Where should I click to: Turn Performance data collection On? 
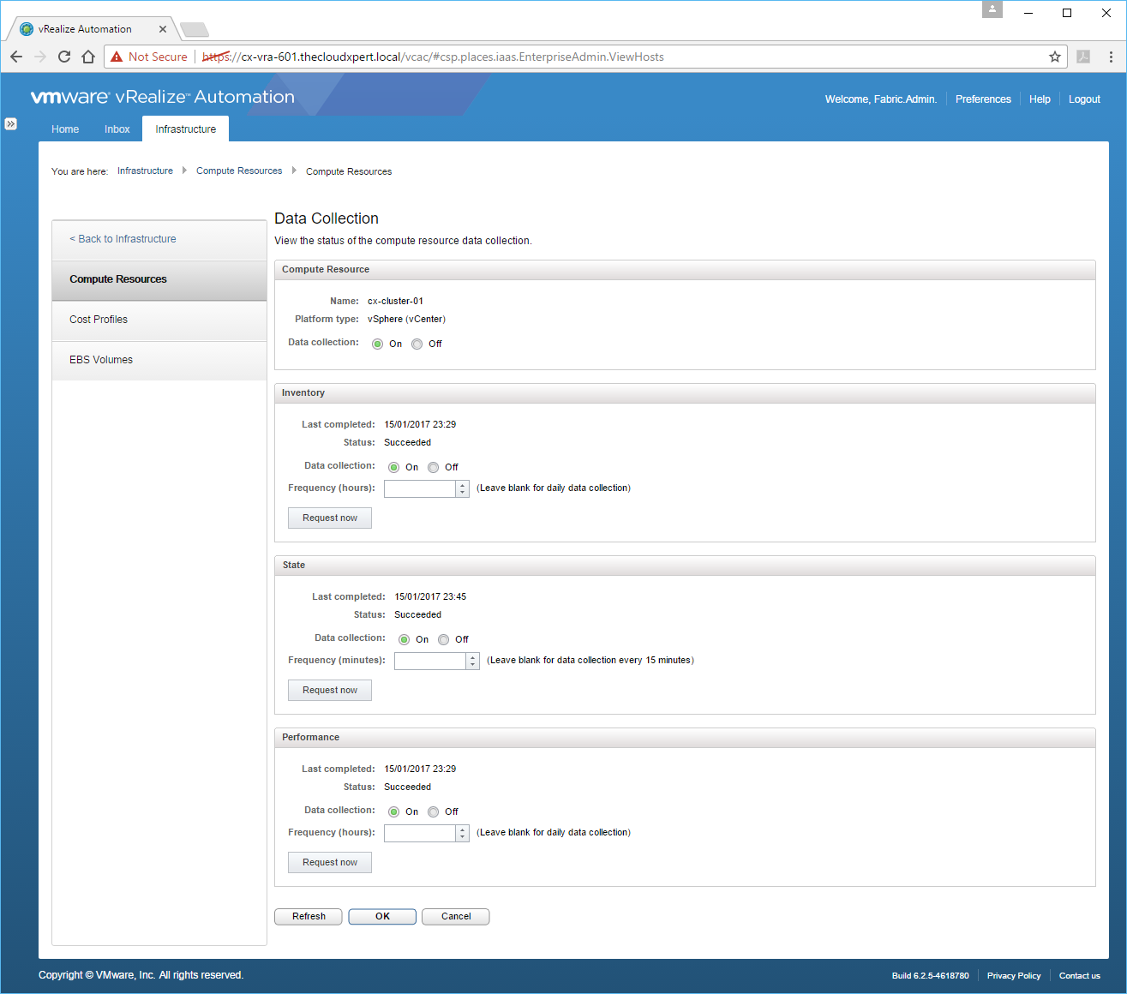[394, 811]
